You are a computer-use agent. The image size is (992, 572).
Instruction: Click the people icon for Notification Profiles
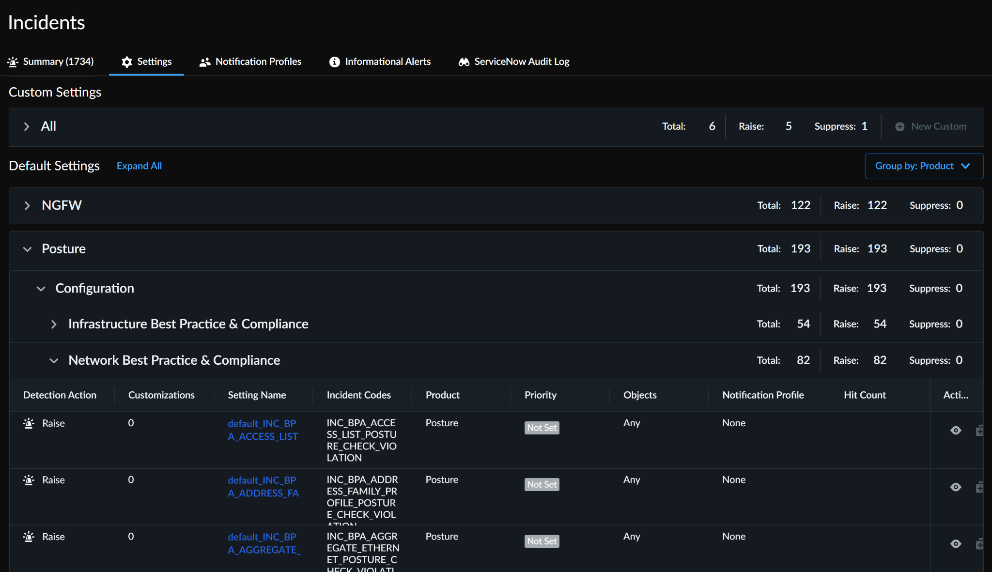pos(205,62)
